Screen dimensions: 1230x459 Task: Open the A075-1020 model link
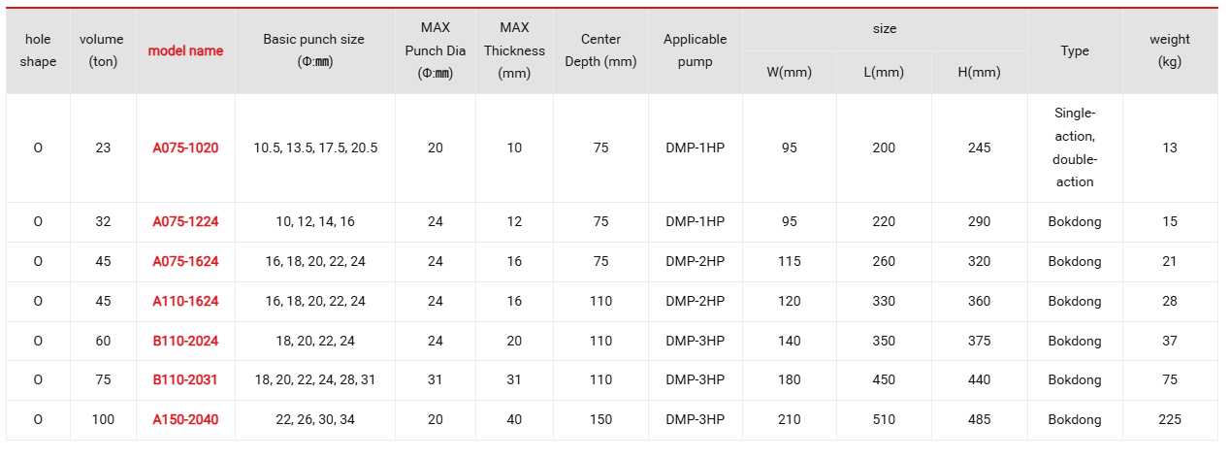(x=185, y=148)
